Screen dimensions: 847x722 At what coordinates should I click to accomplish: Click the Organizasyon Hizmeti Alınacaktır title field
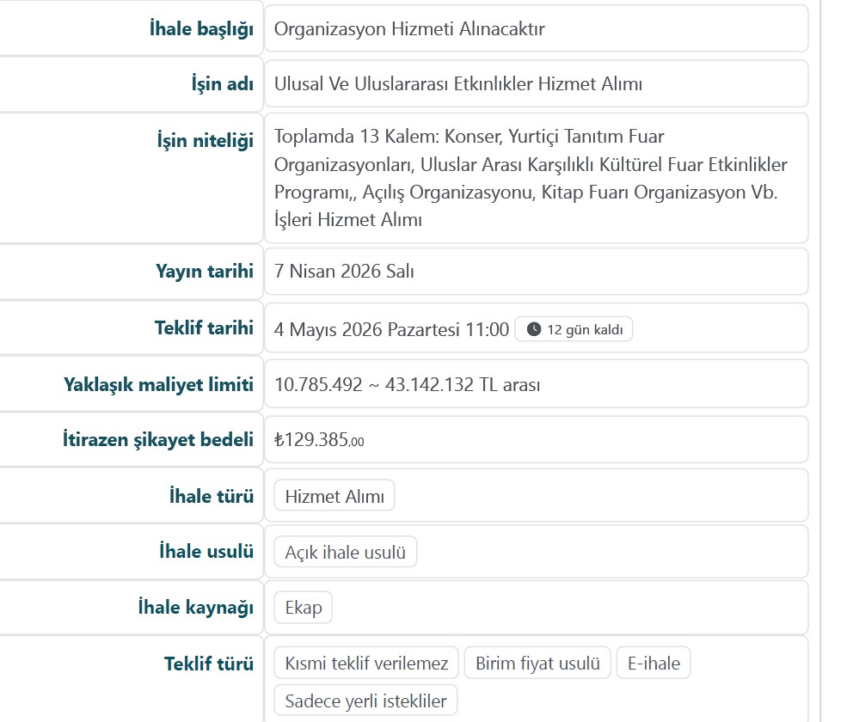click(409, 28)
